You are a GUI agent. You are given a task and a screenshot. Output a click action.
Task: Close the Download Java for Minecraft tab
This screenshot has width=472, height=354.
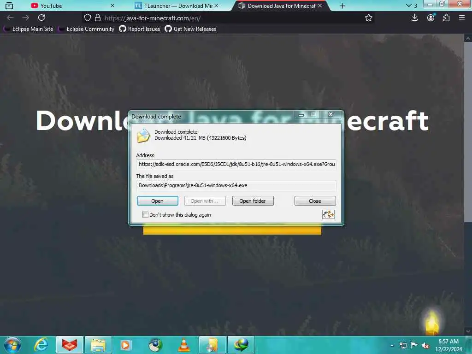320,6
